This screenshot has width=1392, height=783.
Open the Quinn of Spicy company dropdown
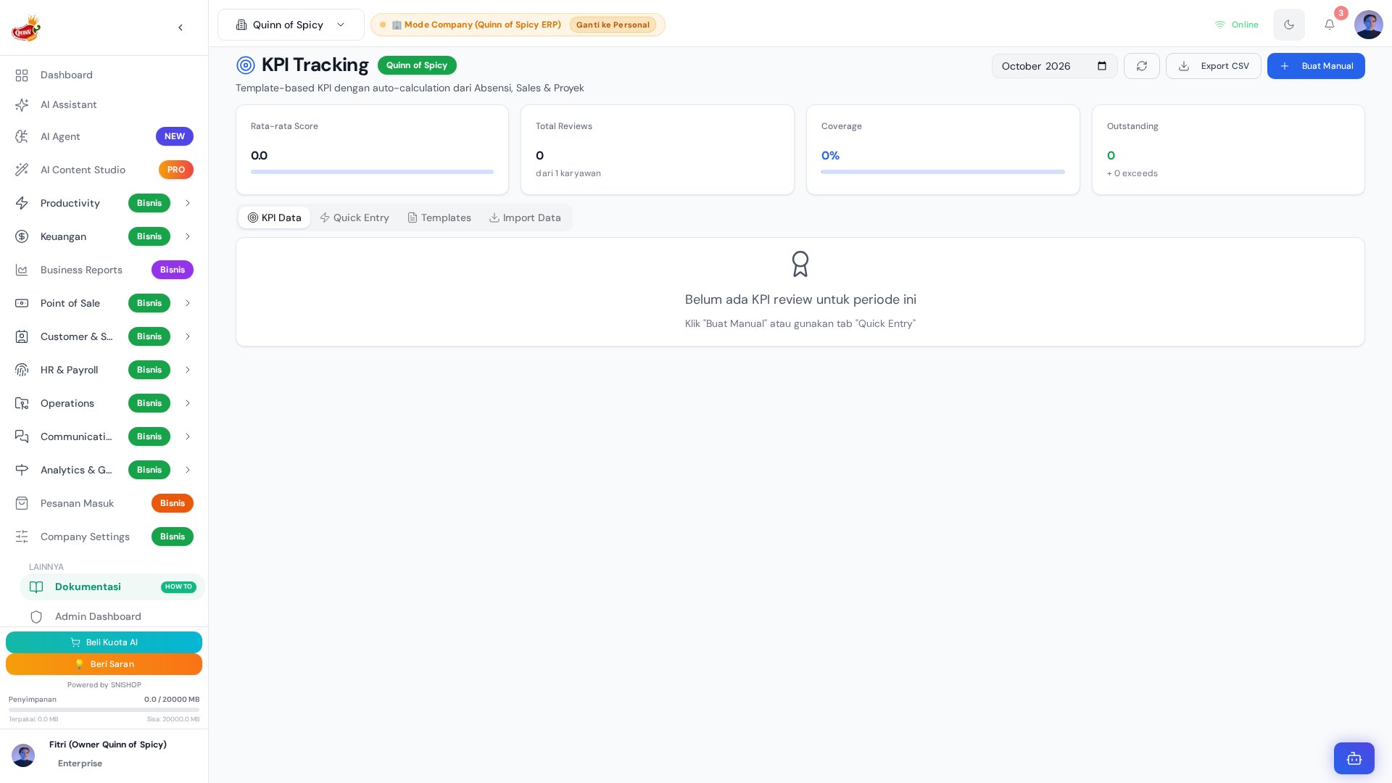(291, 25)
